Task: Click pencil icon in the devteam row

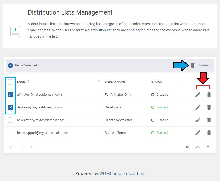Action: [198, 107]
